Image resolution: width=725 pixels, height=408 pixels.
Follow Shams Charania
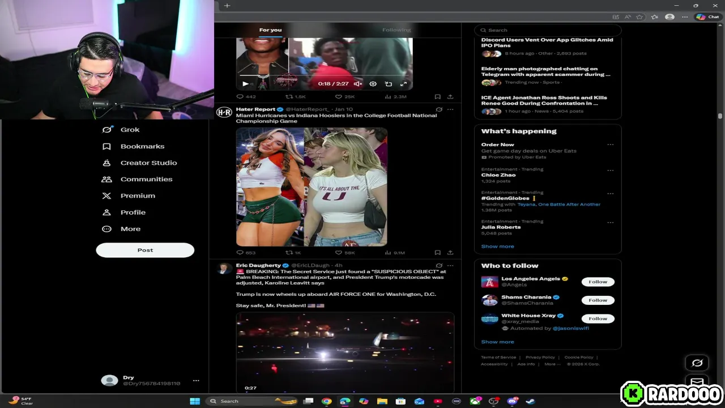click(x=598, y=300)
